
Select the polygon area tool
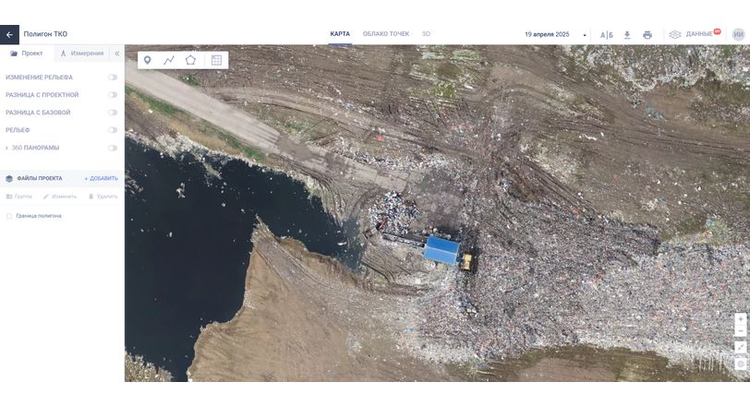tap(190, 60)
